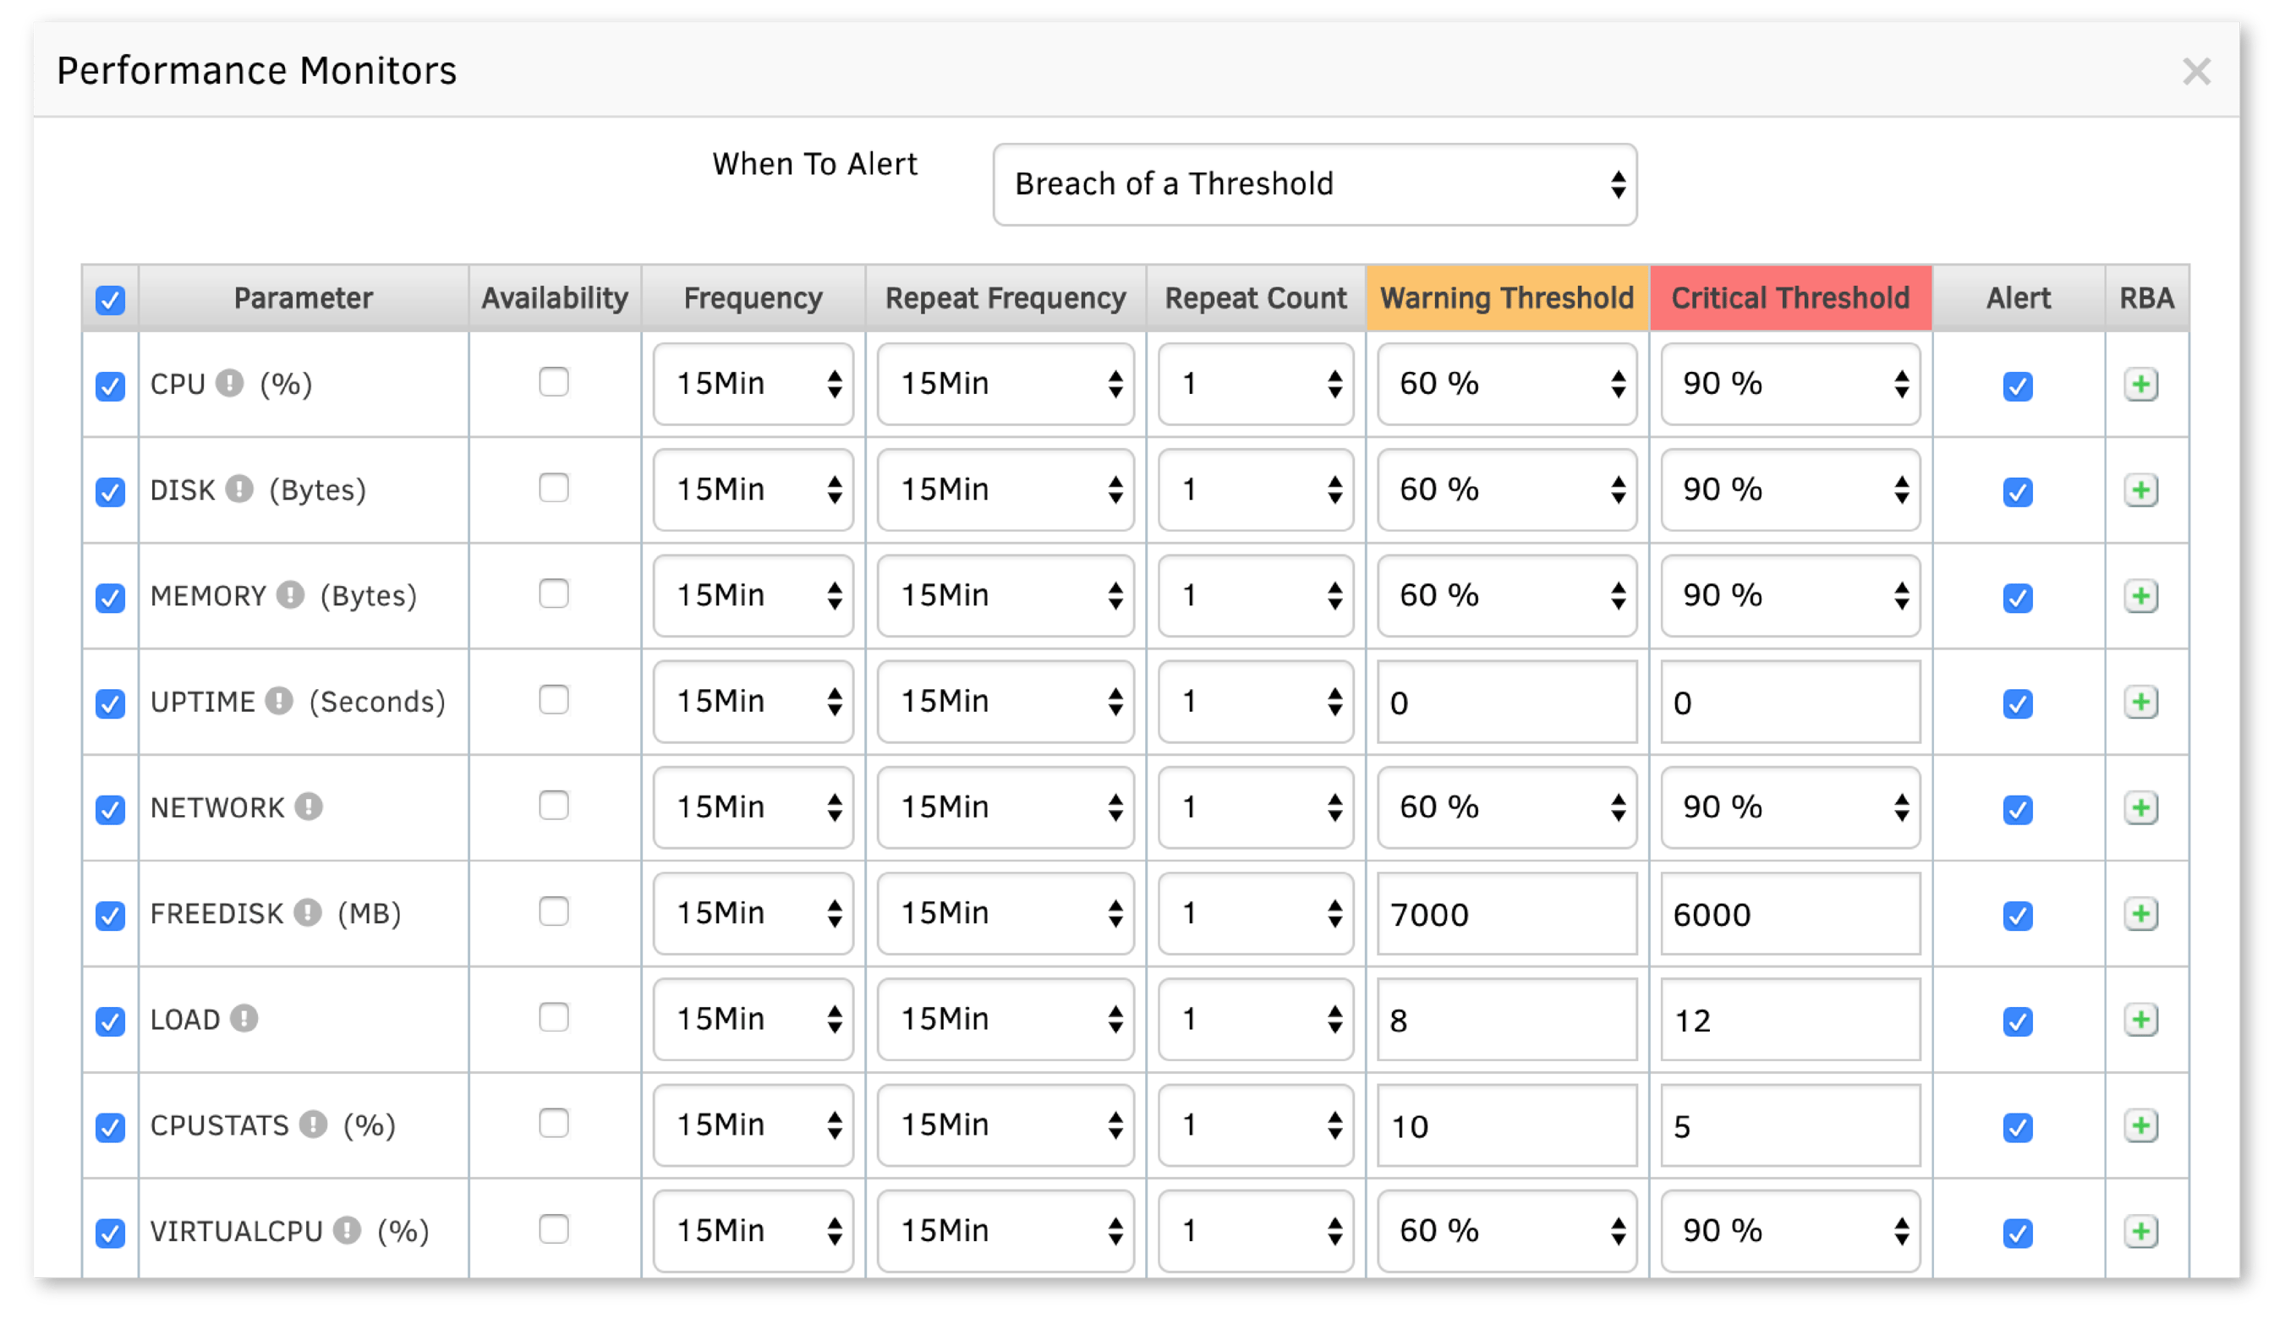Enable Availability checkbox for CPU

553,381
